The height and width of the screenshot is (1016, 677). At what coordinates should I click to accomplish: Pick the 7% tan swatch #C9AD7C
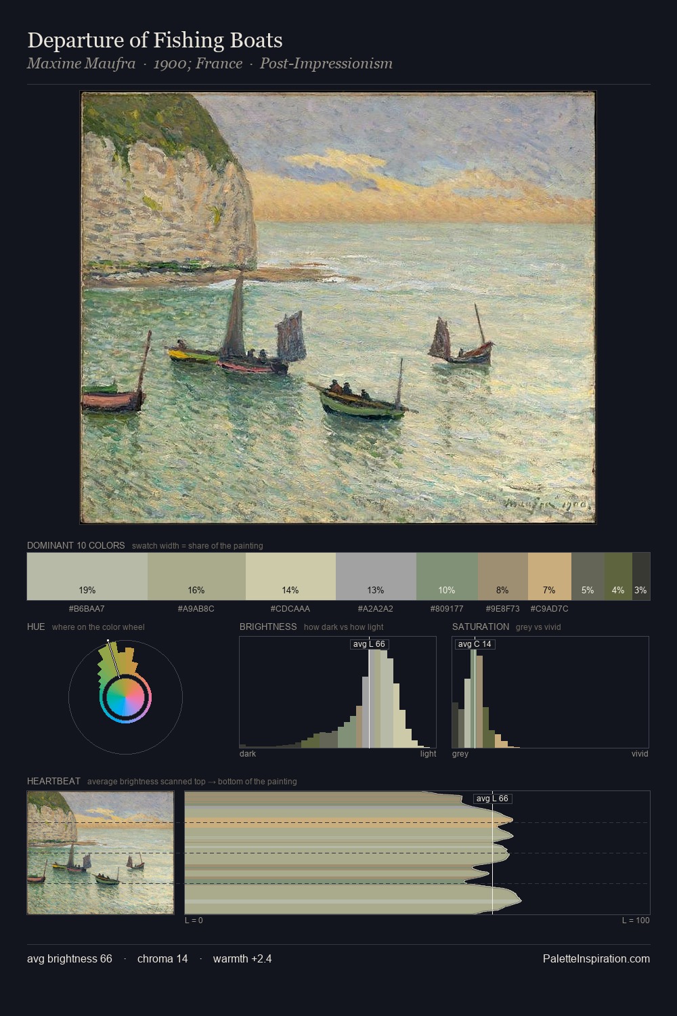click(x=549, y=576)
